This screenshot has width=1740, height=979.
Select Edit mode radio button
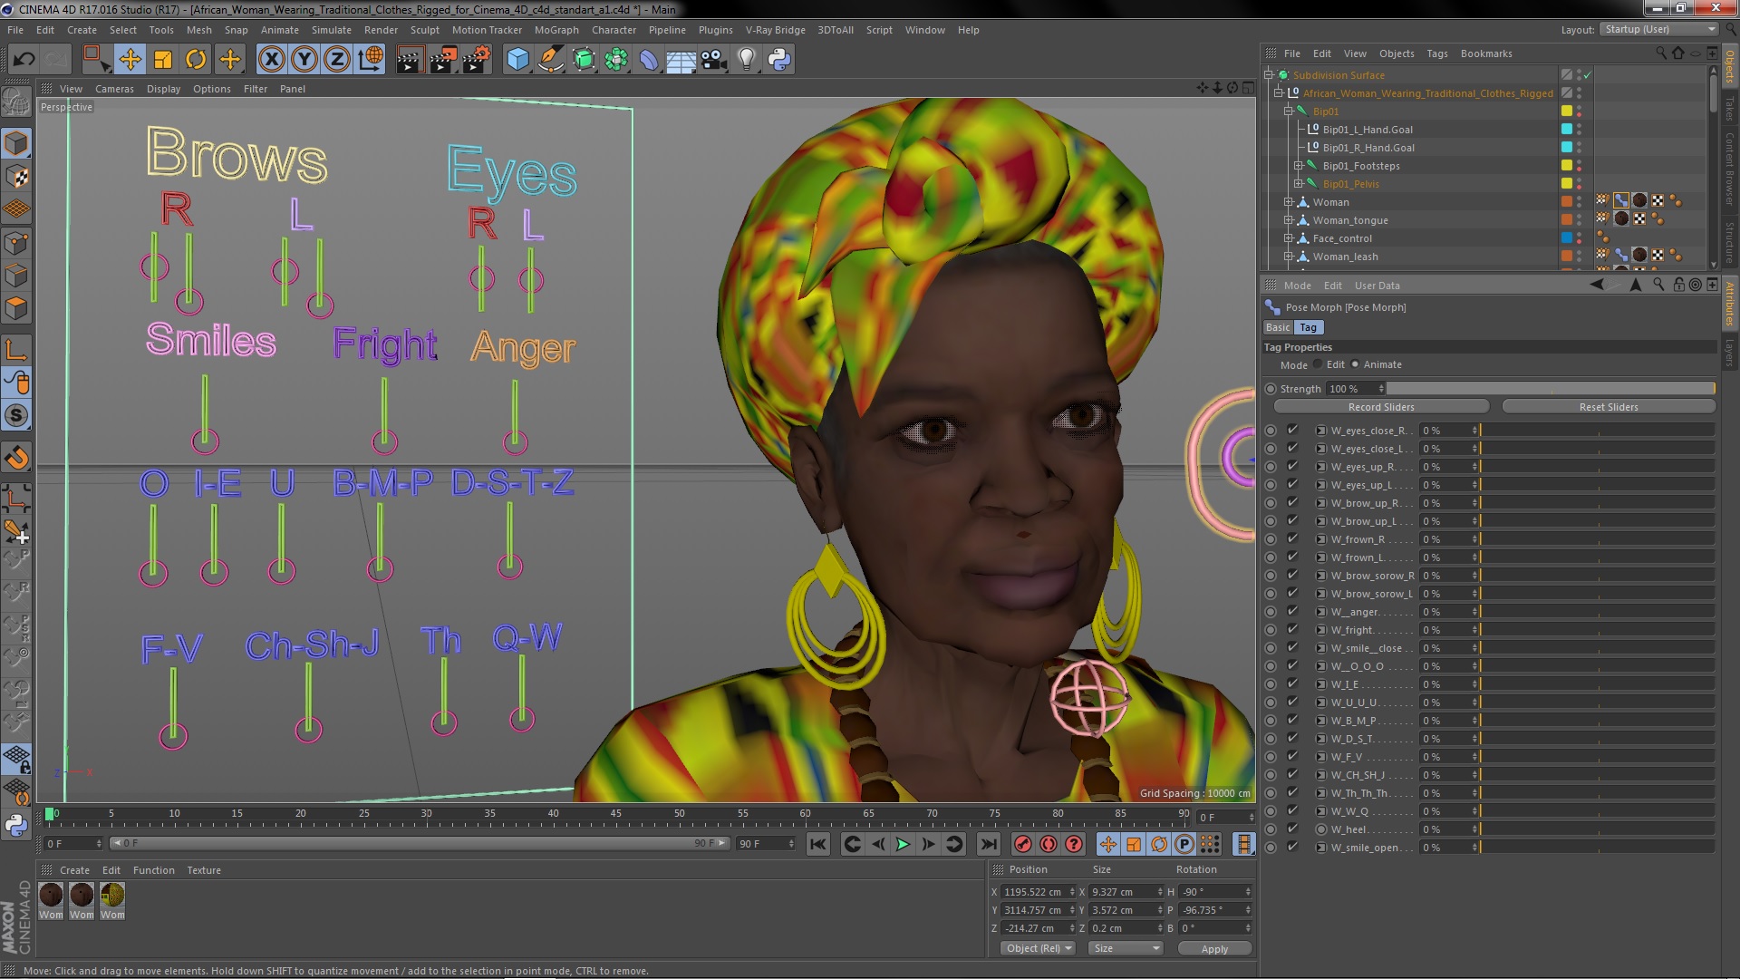pyautogui.click(x=1318, y=364)
